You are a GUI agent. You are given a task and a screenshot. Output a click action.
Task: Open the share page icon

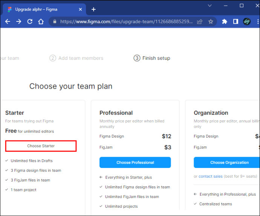[200, 21]
